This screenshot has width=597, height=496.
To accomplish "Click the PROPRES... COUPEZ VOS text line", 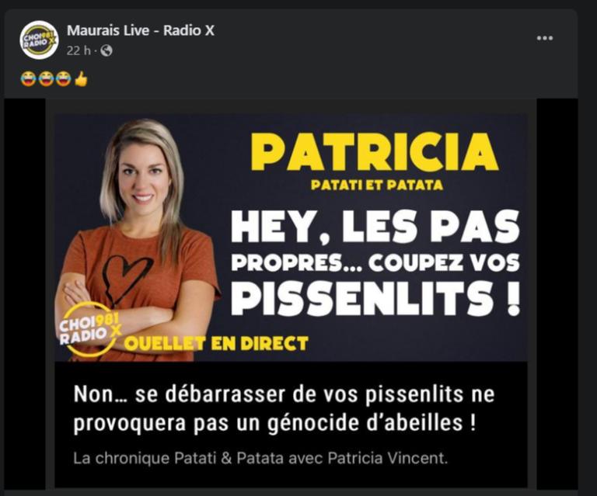I will [375, 262].
